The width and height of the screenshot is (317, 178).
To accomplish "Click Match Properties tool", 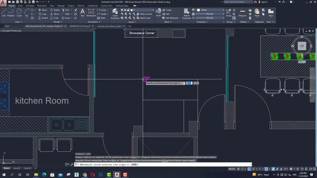I will [186, 14].
